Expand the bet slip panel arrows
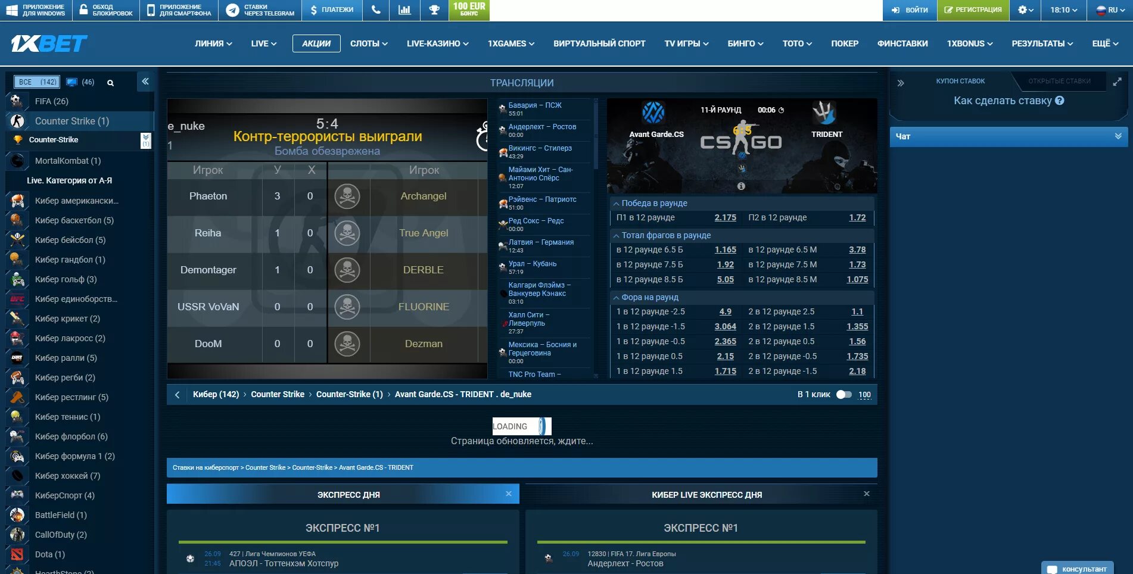1133x574 pixels. pyautogui.click(x=901, y=83)
